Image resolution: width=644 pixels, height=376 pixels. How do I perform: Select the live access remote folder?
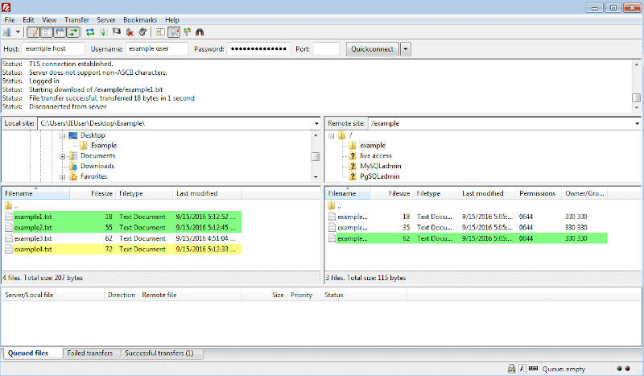[x=376, y=155]
